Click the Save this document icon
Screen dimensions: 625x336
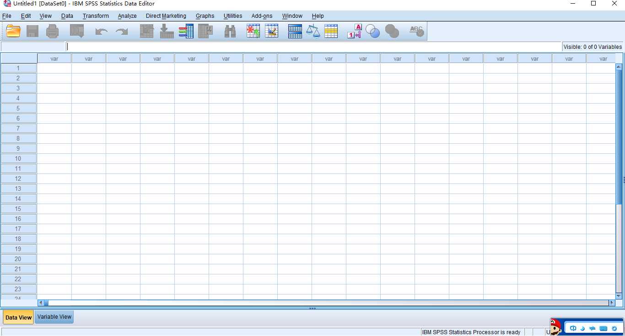32,31
